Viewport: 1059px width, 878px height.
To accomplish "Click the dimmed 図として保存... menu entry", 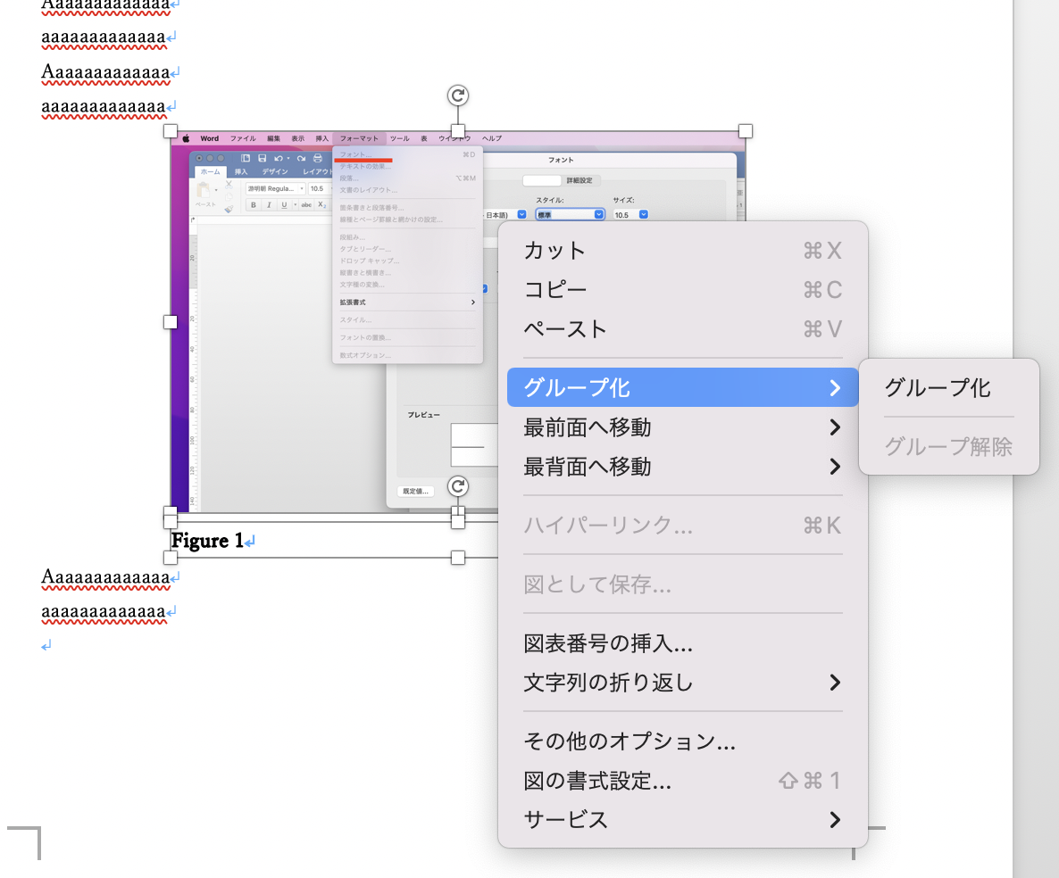I will click(683, 584).
